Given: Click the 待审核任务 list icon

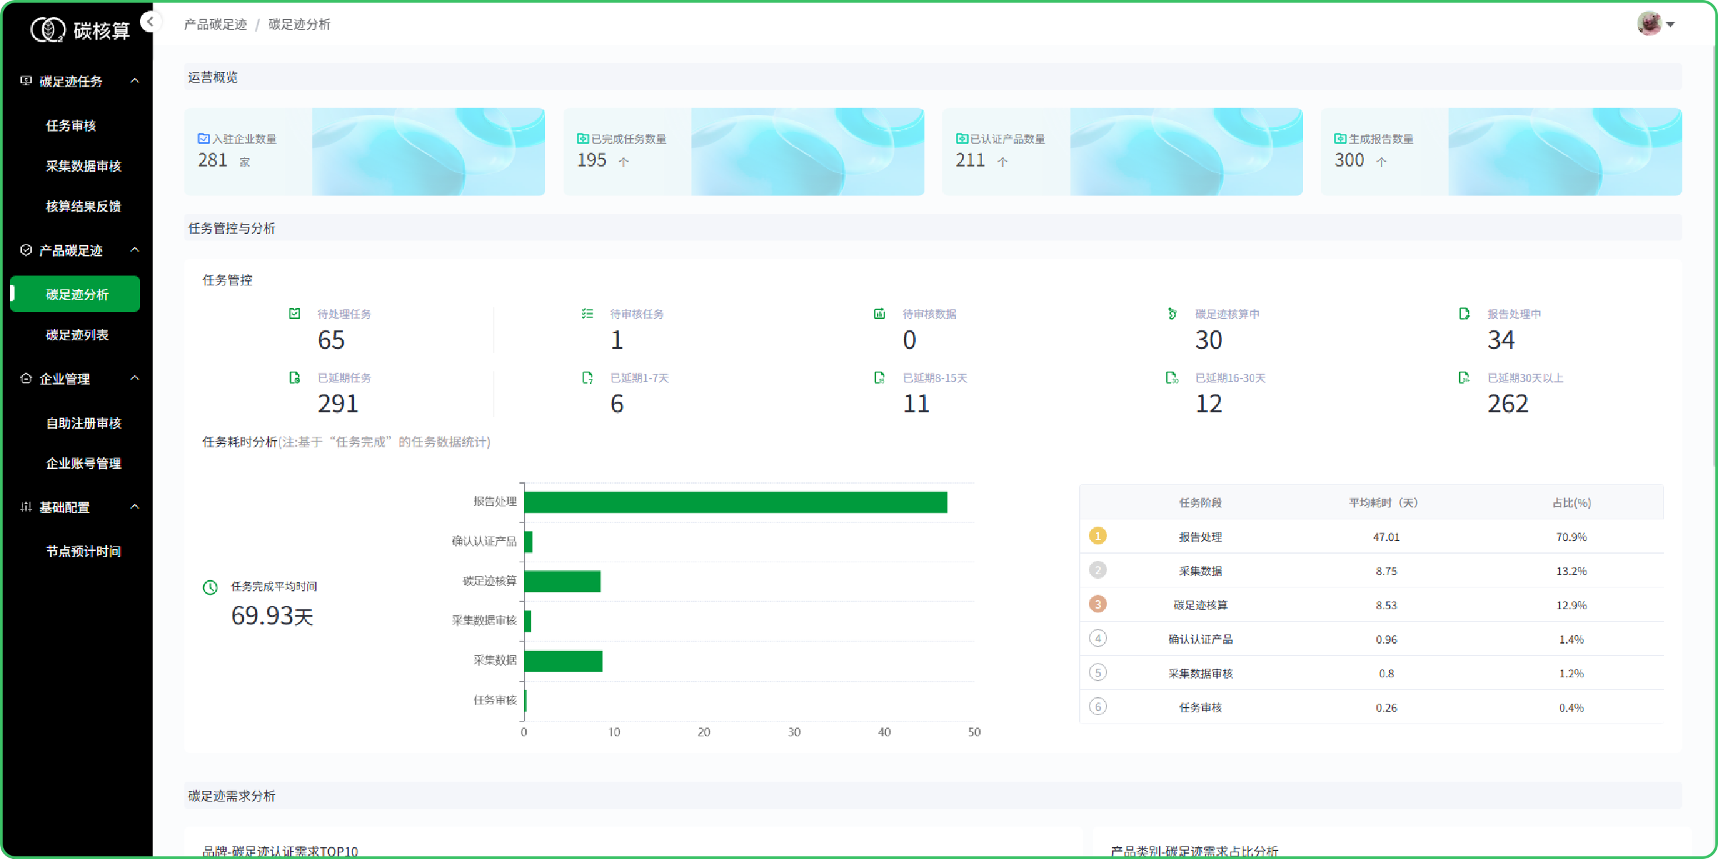Looking at the screenshot, I should pos(587,313).
